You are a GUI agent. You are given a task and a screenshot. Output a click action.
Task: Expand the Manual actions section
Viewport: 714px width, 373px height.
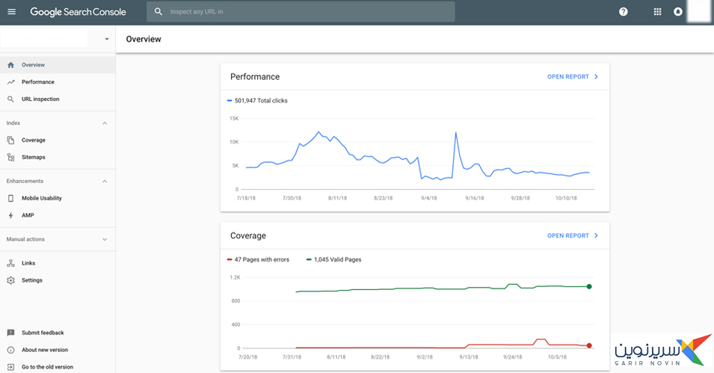105,239
